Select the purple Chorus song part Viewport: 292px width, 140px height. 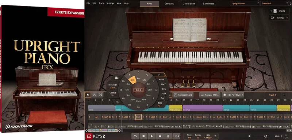tap(203, 108)
